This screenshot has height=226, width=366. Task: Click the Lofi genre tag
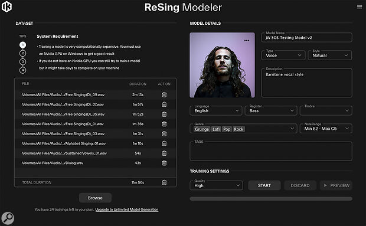(x=216, y=129)
